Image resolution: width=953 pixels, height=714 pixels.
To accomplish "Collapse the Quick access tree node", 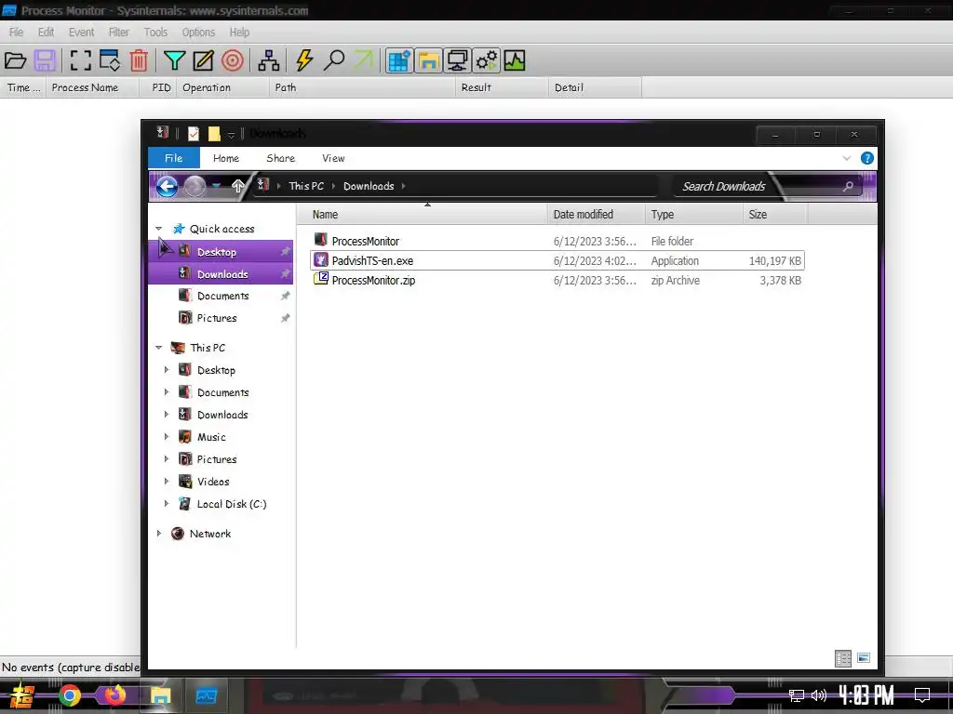I will [x=158, y=229].
